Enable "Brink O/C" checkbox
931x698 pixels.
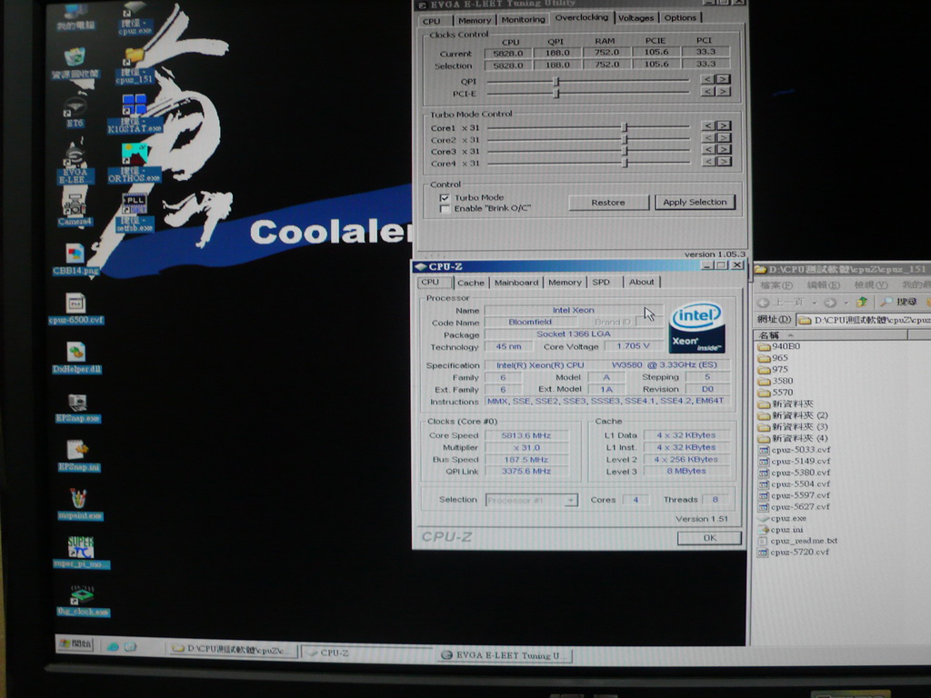coord(444,209)
